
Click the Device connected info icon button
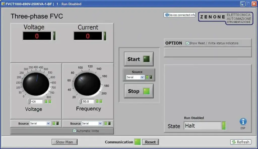point(179,15)
